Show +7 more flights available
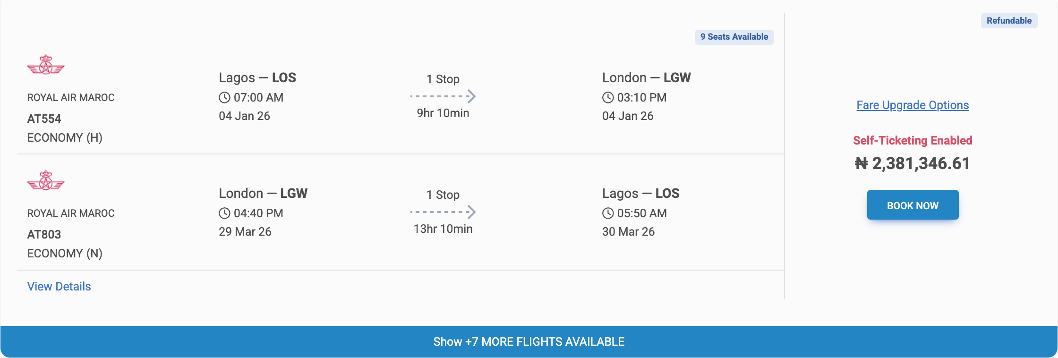 (x=529, y=341)
